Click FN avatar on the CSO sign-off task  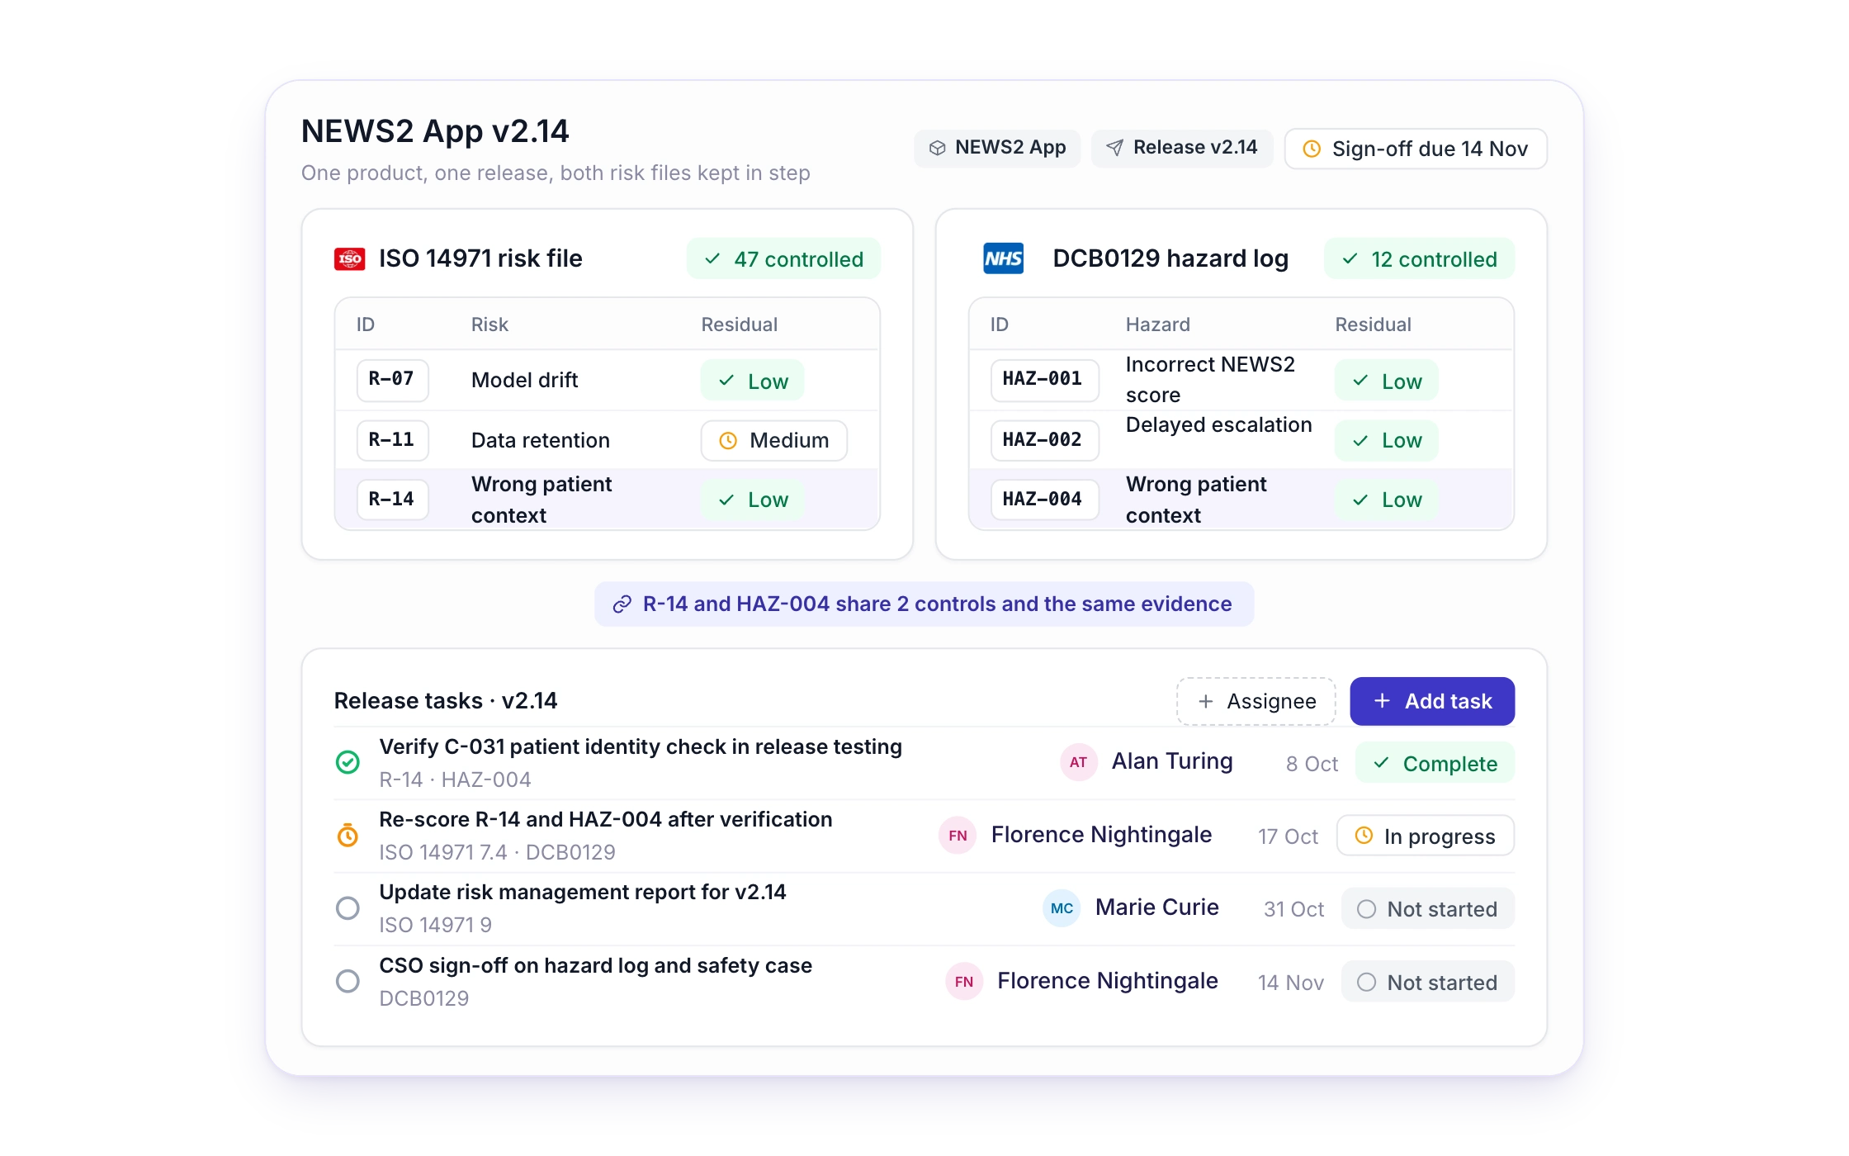(x=963, y=982)
